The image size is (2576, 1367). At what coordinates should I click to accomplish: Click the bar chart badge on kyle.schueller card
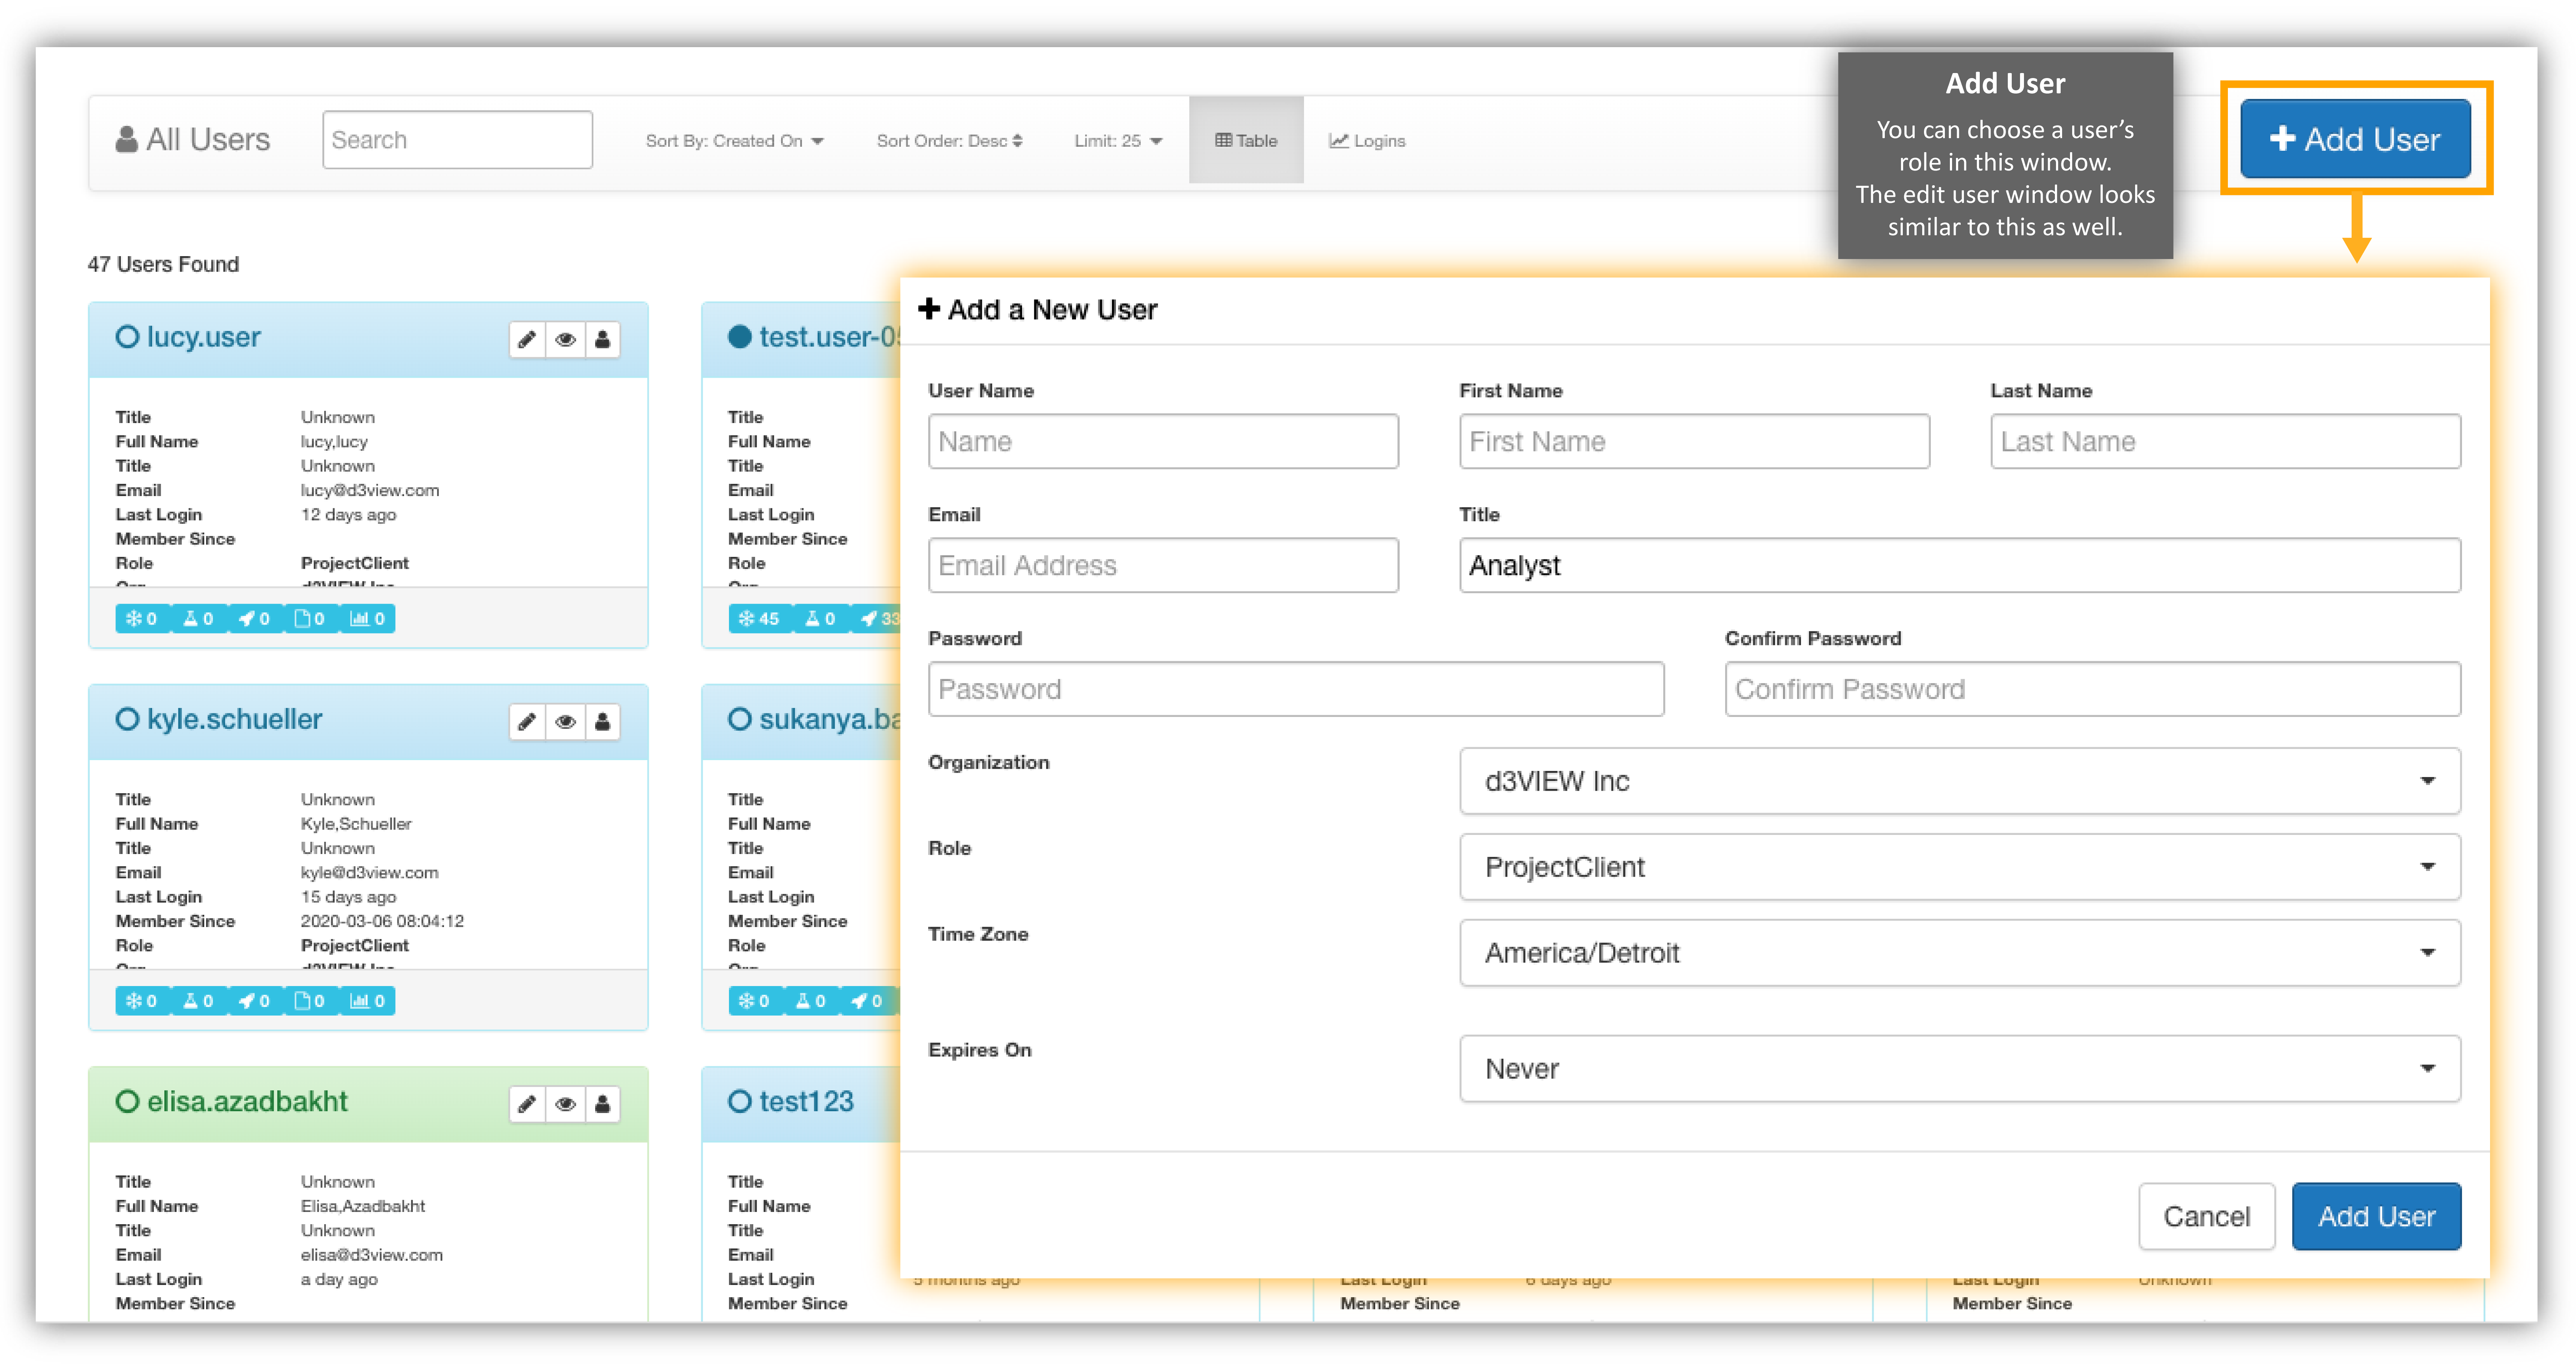(x=367, y=1001)
